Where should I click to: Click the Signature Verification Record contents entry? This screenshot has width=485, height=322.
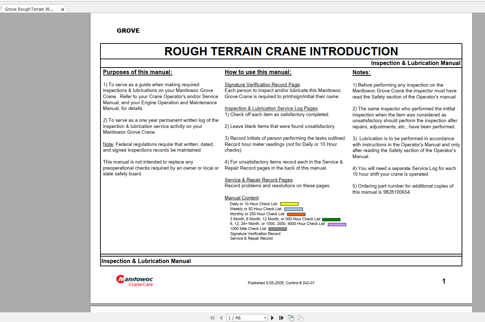255,234
